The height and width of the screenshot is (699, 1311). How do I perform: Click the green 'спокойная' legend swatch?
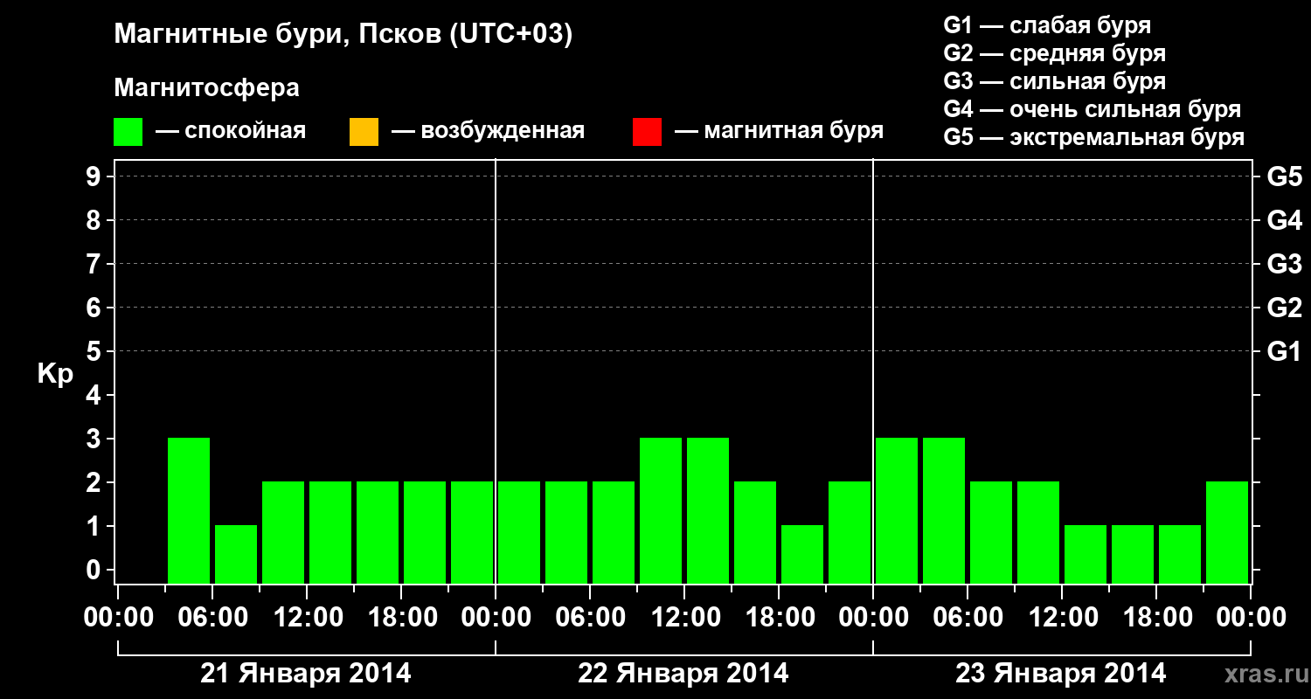pos(128,132)
